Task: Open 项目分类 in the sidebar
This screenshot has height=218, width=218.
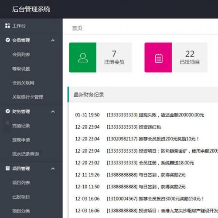Action: coord(21,211)
